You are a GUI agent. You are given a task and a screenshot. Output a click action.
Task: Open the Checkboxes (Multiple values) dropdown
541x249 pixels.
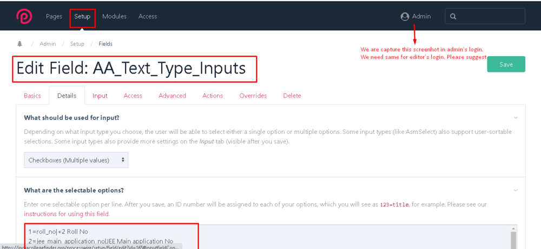click(x=76, y=160)
